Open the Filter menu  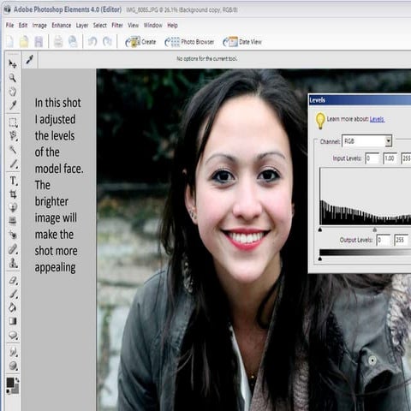(117, 26)
